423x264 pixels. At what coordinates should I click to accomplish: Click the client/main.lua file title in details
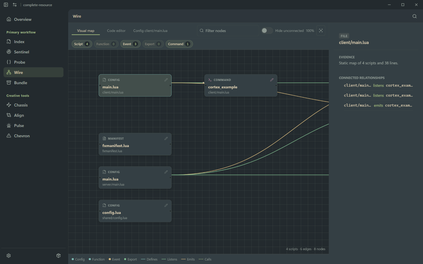[x=354, y=43]
